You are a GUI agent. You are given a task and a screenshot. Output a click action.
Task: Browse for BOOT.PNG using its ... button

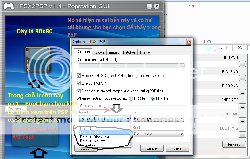pyautogui.click(x=242, y=134)
